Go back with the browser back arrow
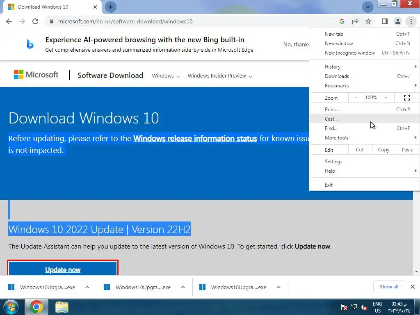420x315 pixels. [x=9, y=21]
